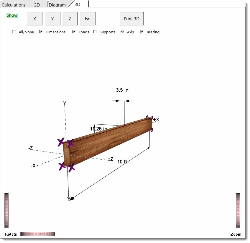Screen dimensions: 250x243
Task: Uncheck the Dimensions checkbox
Action: (41, 32)
